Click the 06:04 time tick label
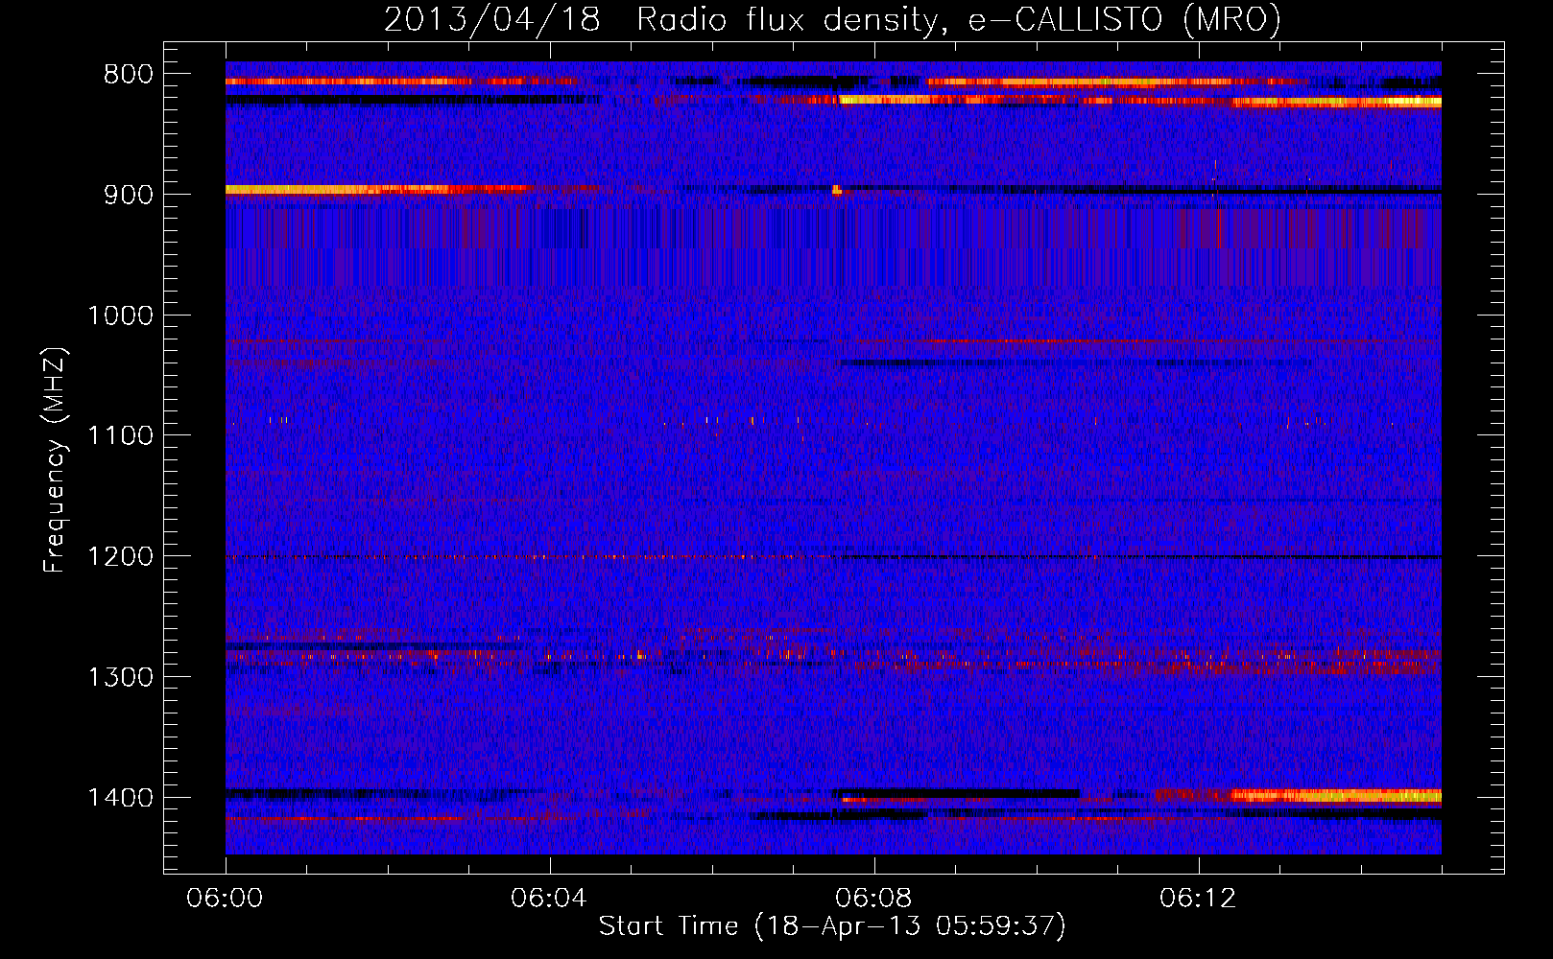Screen dimensions: 1553x959 (x=549, y=899)
